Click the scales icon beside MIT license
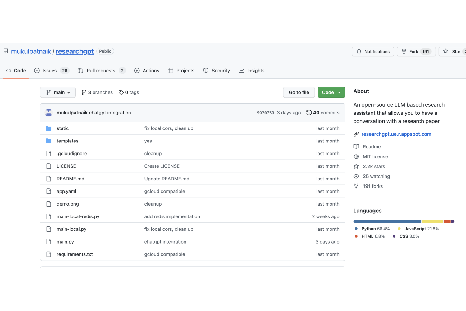This screenshot has width=466, height=311. tap(356, 156)
